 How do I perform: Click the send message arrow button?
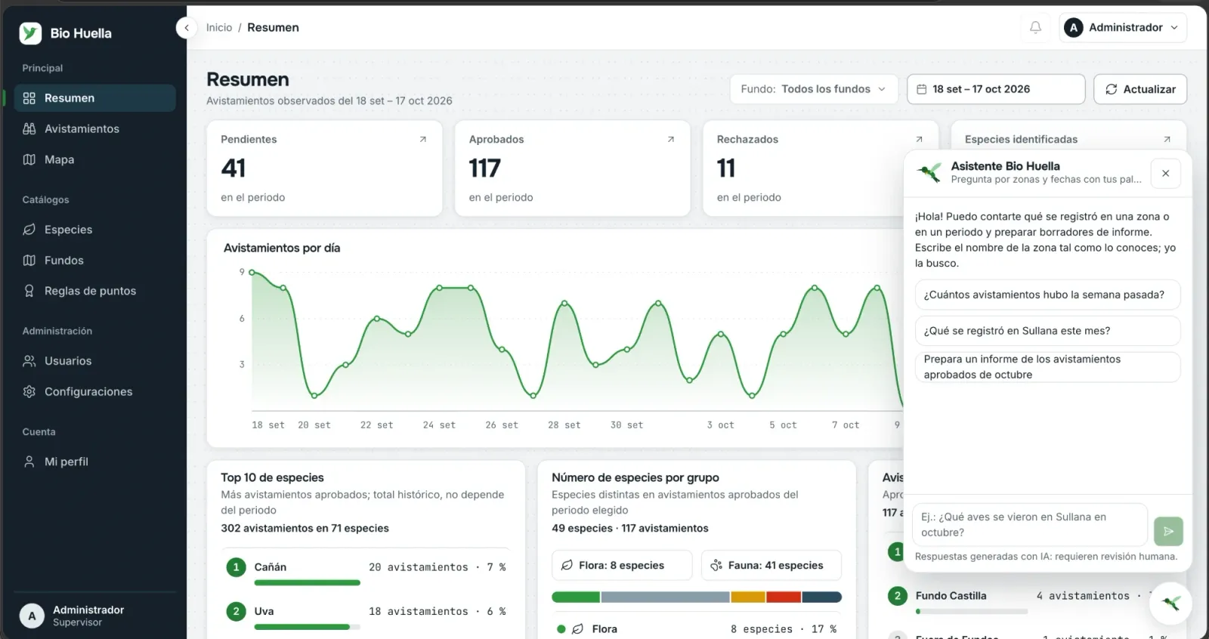click(x=1168, y=531)
